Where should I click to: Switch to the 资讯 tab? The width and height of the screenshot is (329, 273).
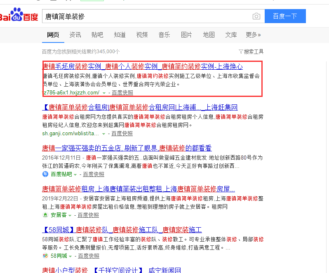pos(75,35)
